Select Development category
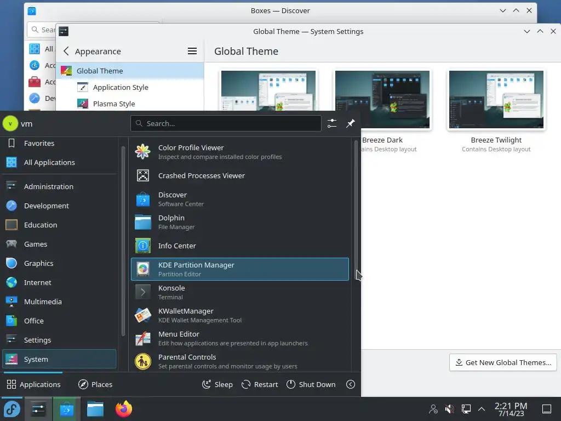Image resolution: width=561 pixels, height=421 pixels. click(x=59, y=206)
